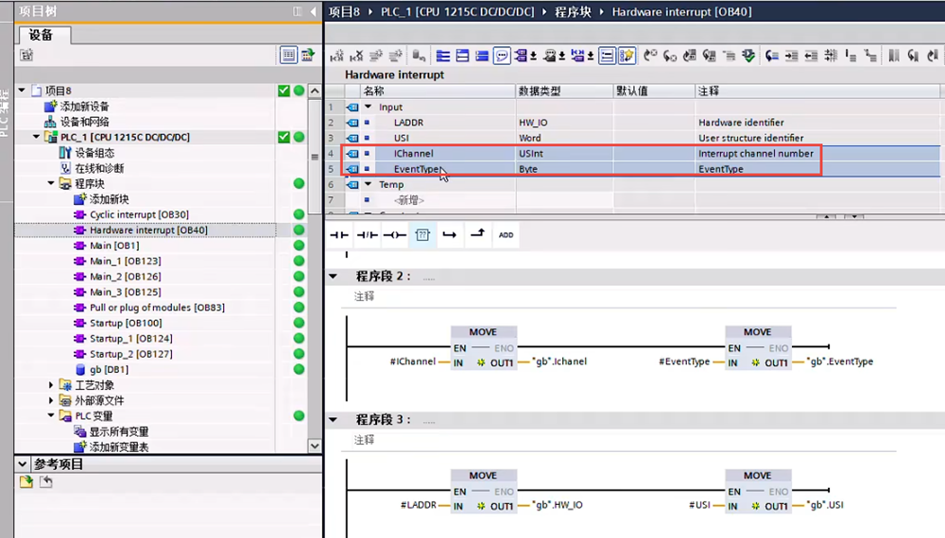Screen dimensions: 945x538
Task: Click 添加新块 to add a block
Action: click(109, 199)
